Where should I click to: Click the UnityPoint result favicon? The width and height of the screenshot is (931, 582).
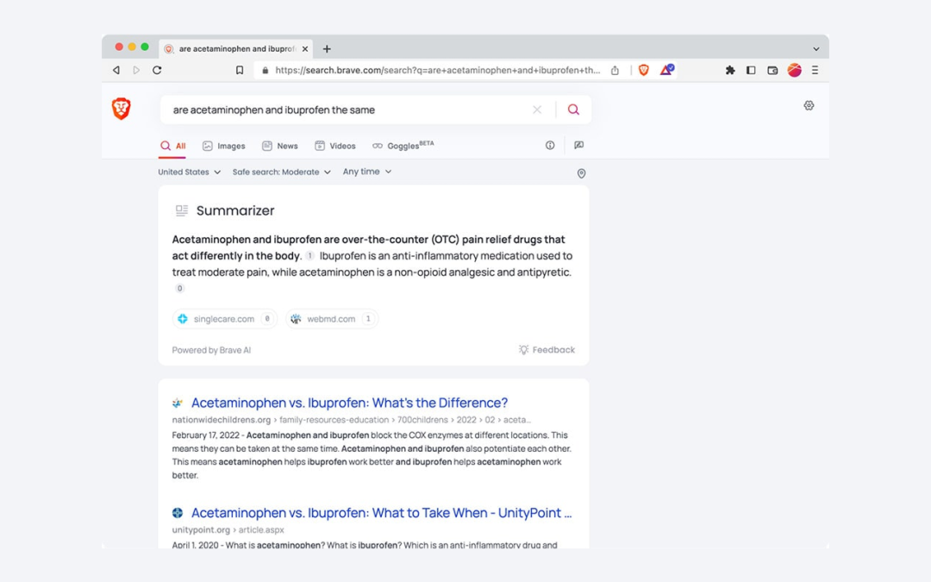click(x=178, y=513)
